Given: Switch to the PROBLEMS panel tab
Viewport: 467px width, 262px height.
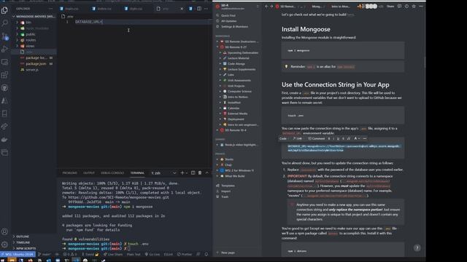Looking at the screenshot, I should point(70,173).
